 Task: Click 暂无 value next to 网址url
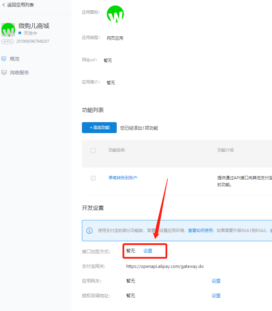click(108, 60)
